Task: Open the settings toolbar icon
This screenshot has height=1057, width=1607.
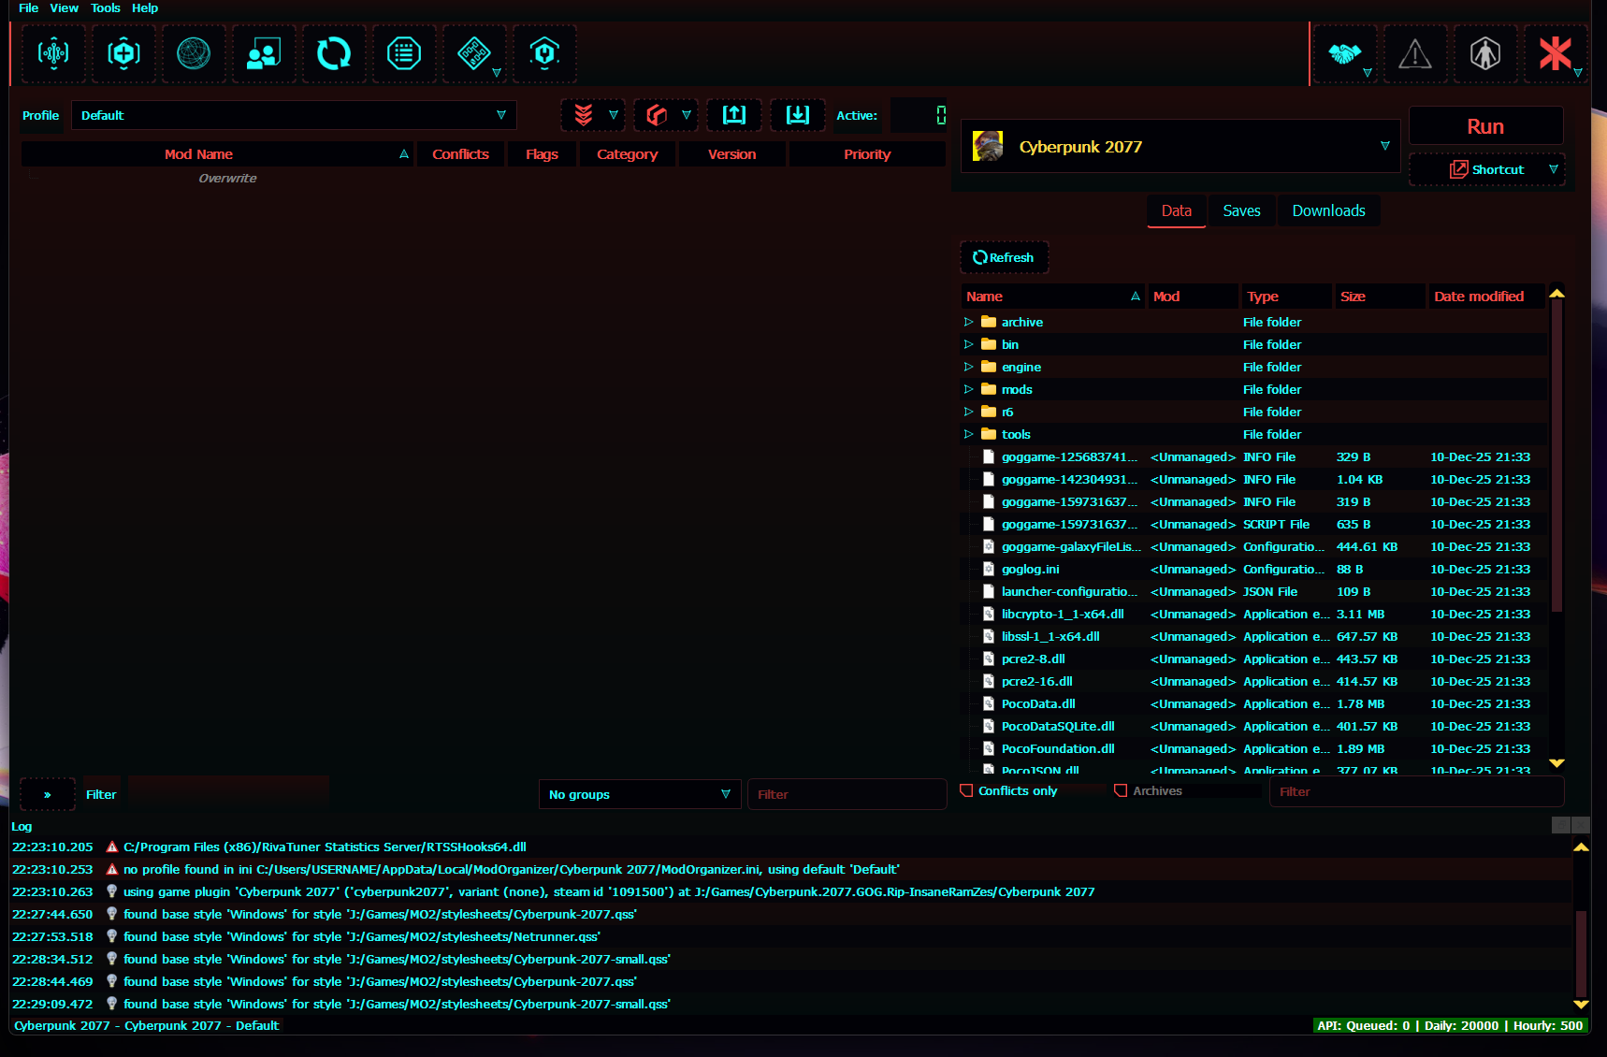Action: (x=544, y=53)
